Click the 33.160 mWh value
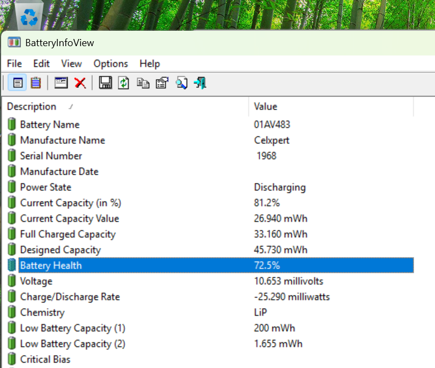435x368 pixels. (x=281, y=234)
